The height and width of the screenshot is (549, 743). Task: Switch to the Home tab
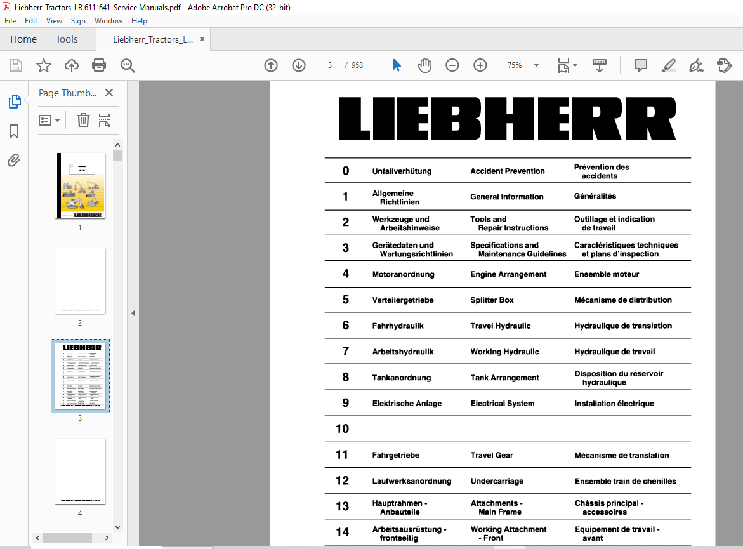click(x=23, y=39)
